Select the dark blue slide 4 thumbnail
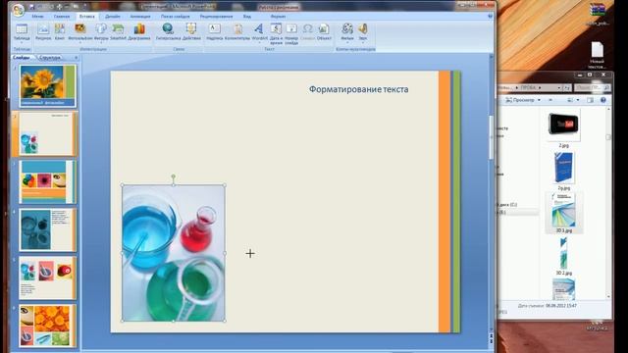Screen dimensions: 628x353 [47, 229]
